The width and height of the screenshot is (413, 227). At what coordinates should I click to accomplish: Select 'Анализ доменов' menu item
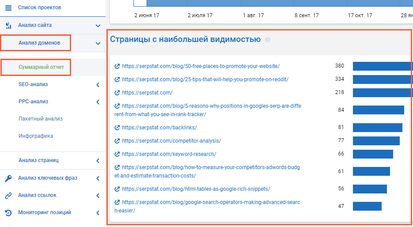[x=39, y=43]
